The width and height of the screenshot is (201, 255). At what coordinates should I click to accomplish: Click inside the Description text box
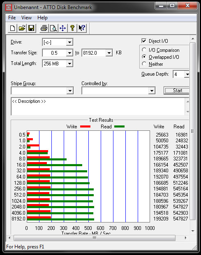[98, 107]
